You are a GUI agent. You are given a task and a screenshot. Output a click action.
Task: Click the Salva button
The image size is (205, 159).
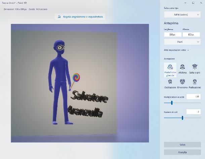182,145
